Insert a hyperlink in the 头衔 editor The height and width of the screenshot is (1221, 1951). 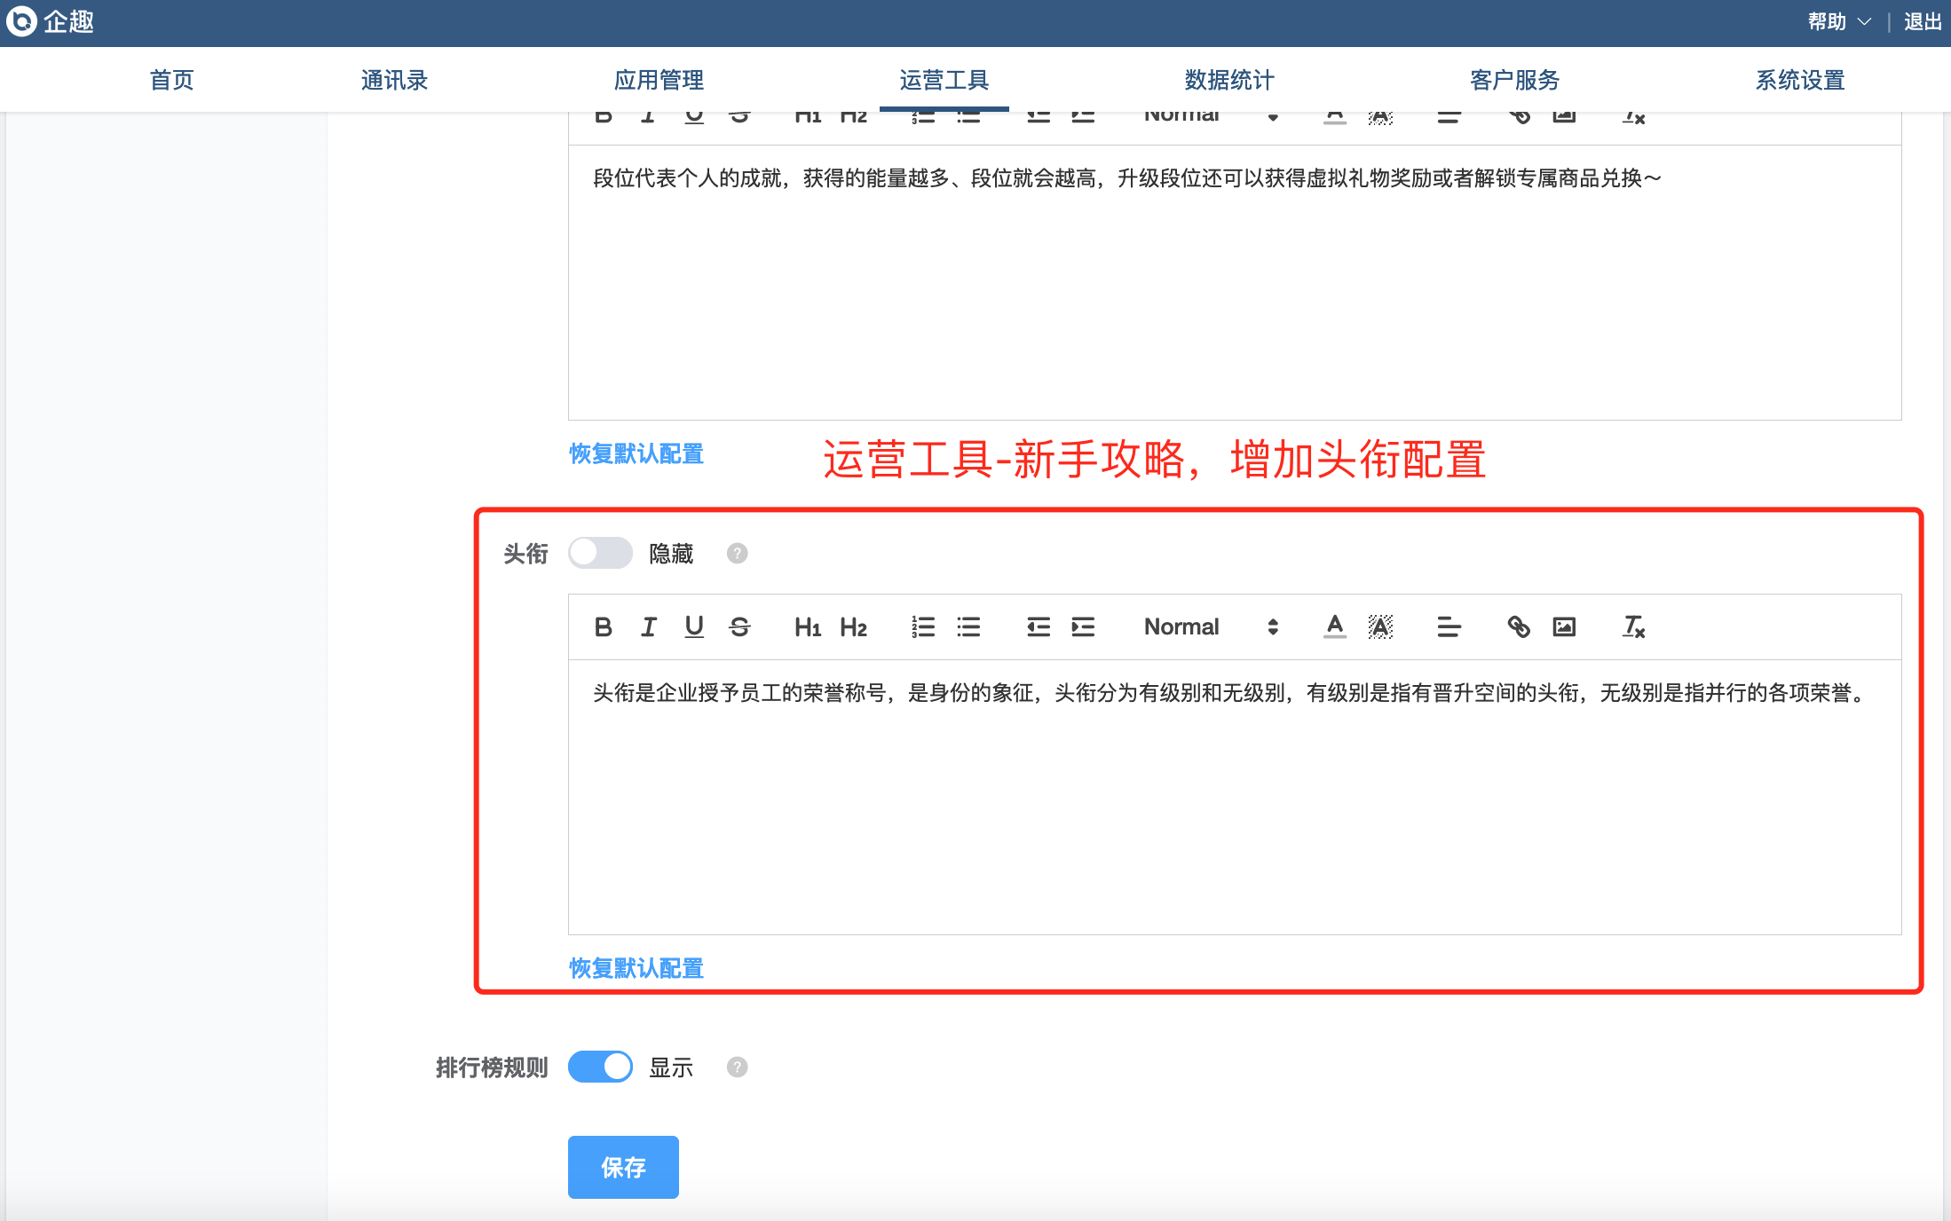coord(1519,627)
